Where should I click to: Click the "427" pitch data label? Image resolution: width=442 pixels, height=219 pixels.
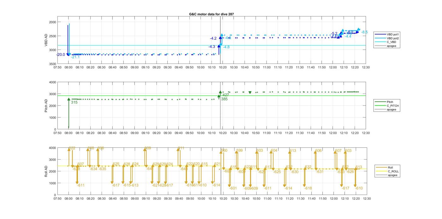pyautogui.click(x=226, y=95)
